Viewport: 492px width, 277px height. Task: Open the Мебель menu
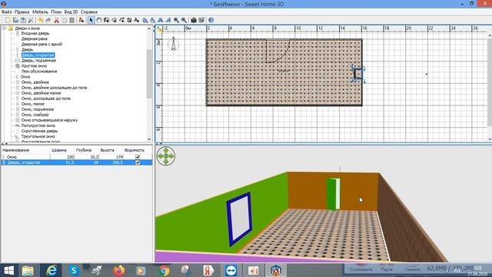[x=41, y=12]
